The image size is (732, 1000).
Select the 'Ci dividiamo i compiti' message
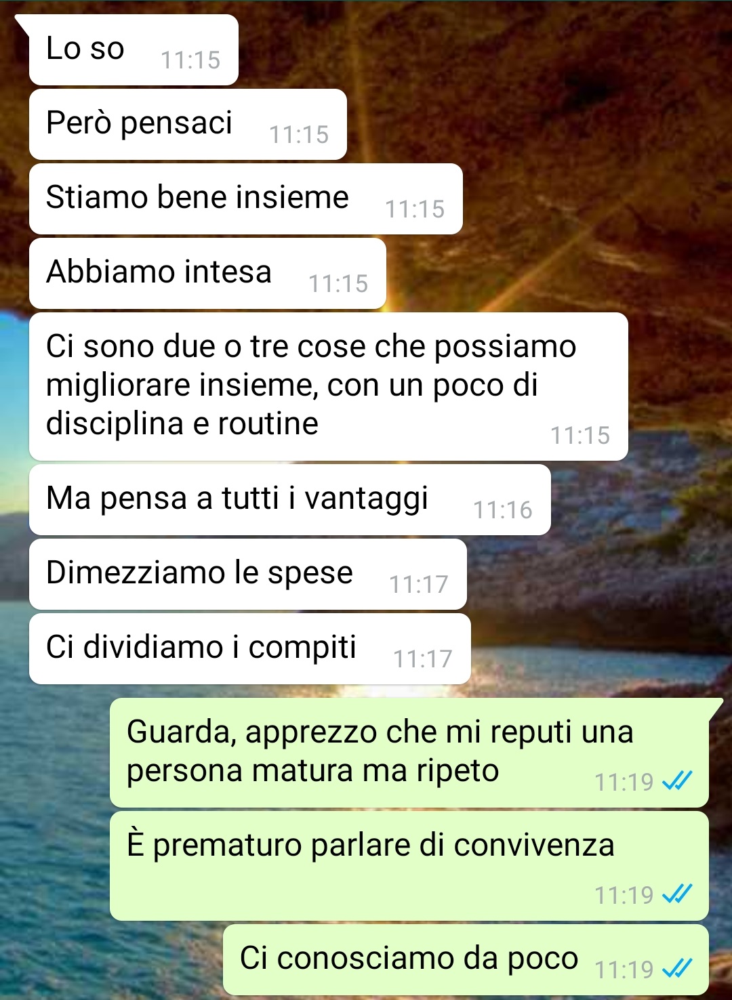pyautogui.click(x=250, y=649)
